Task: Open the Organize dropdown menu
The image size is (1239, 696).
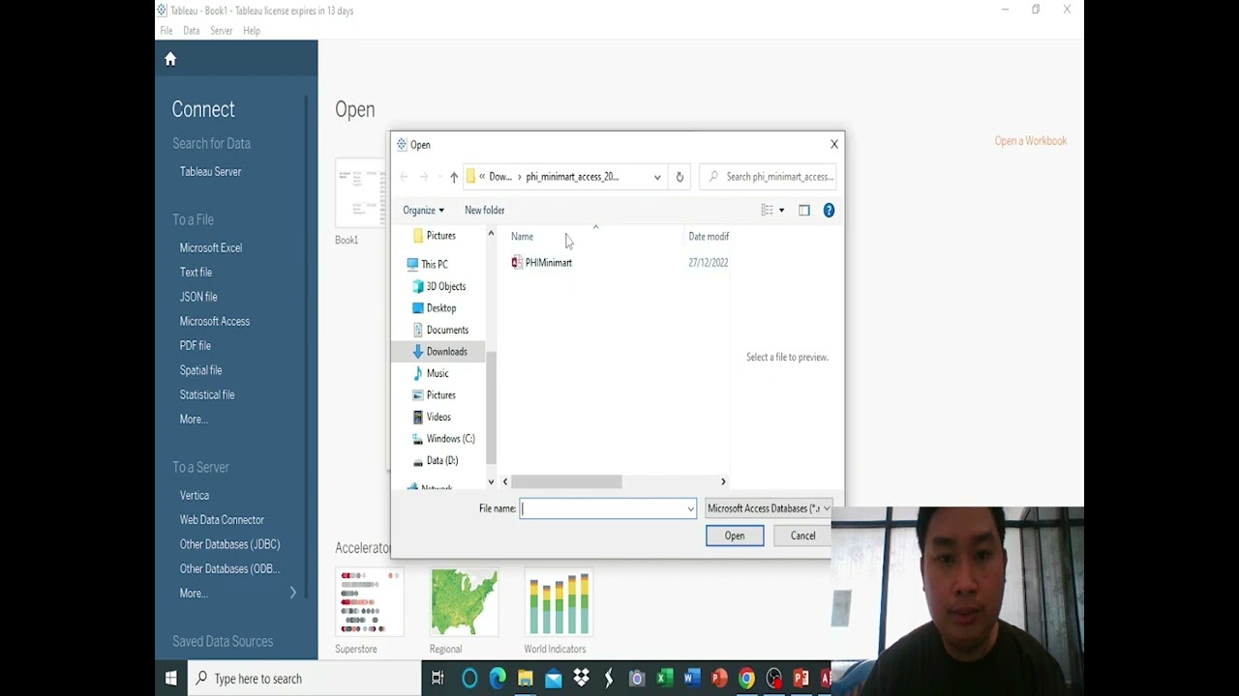Action: 423,210
